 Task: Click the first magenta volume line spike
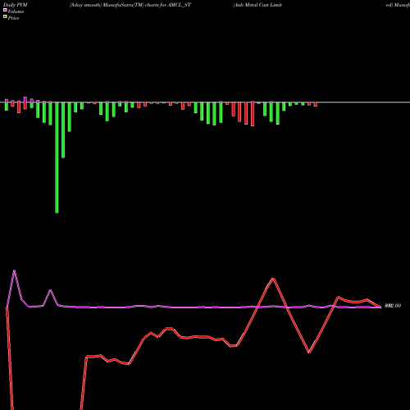[x=14, y=271]
